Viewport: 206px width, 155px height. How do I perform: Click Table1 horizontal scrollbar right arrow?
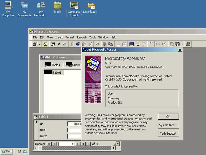[114, 148]
